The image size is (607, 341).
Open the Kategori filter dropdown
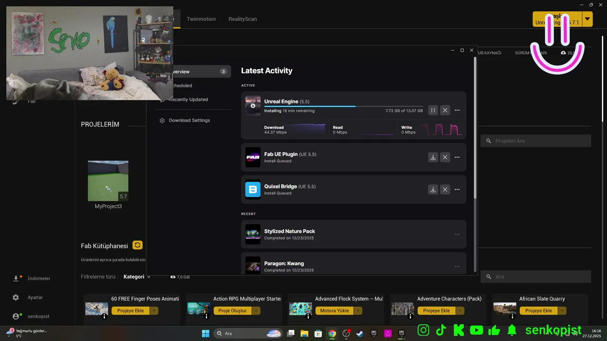(137, 277)
